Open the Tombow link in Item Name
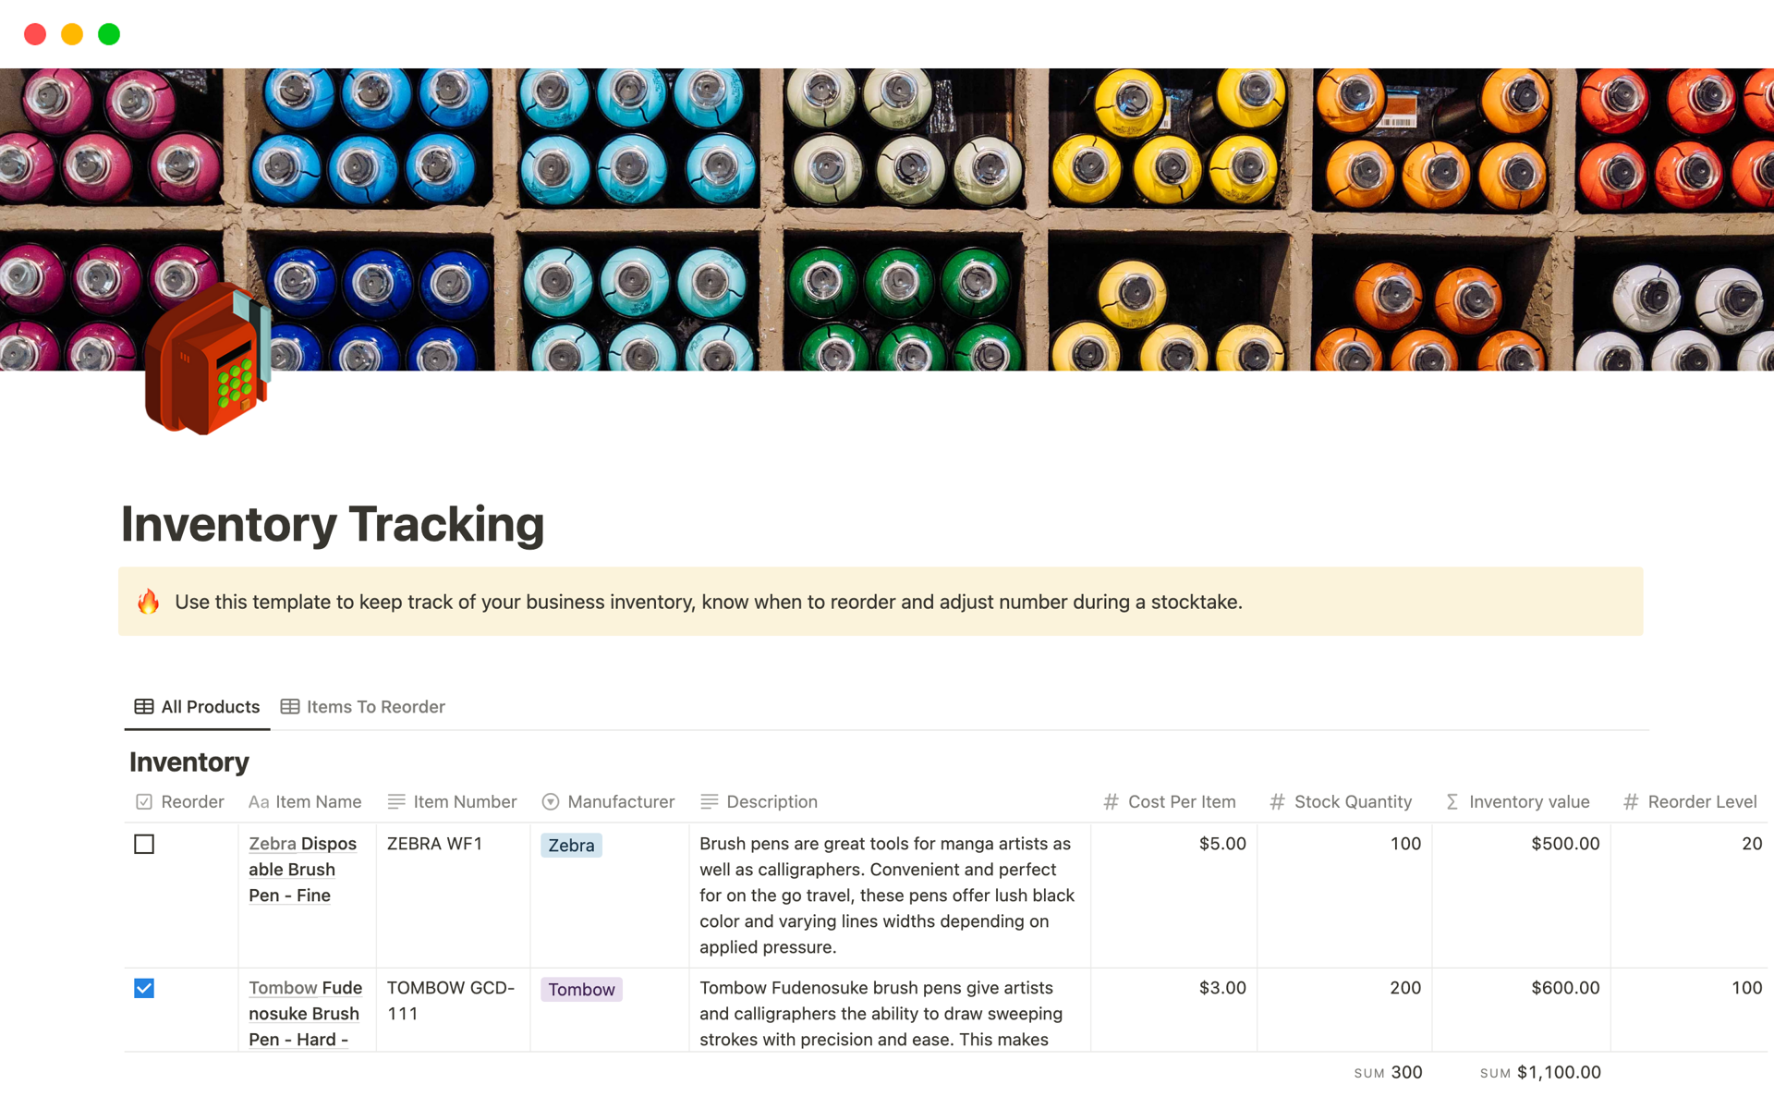Screen dimensions: 1774x1109 [282, 988]
